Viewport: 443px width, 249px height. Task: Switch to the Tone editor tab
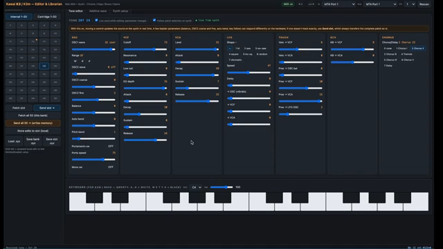75,11
